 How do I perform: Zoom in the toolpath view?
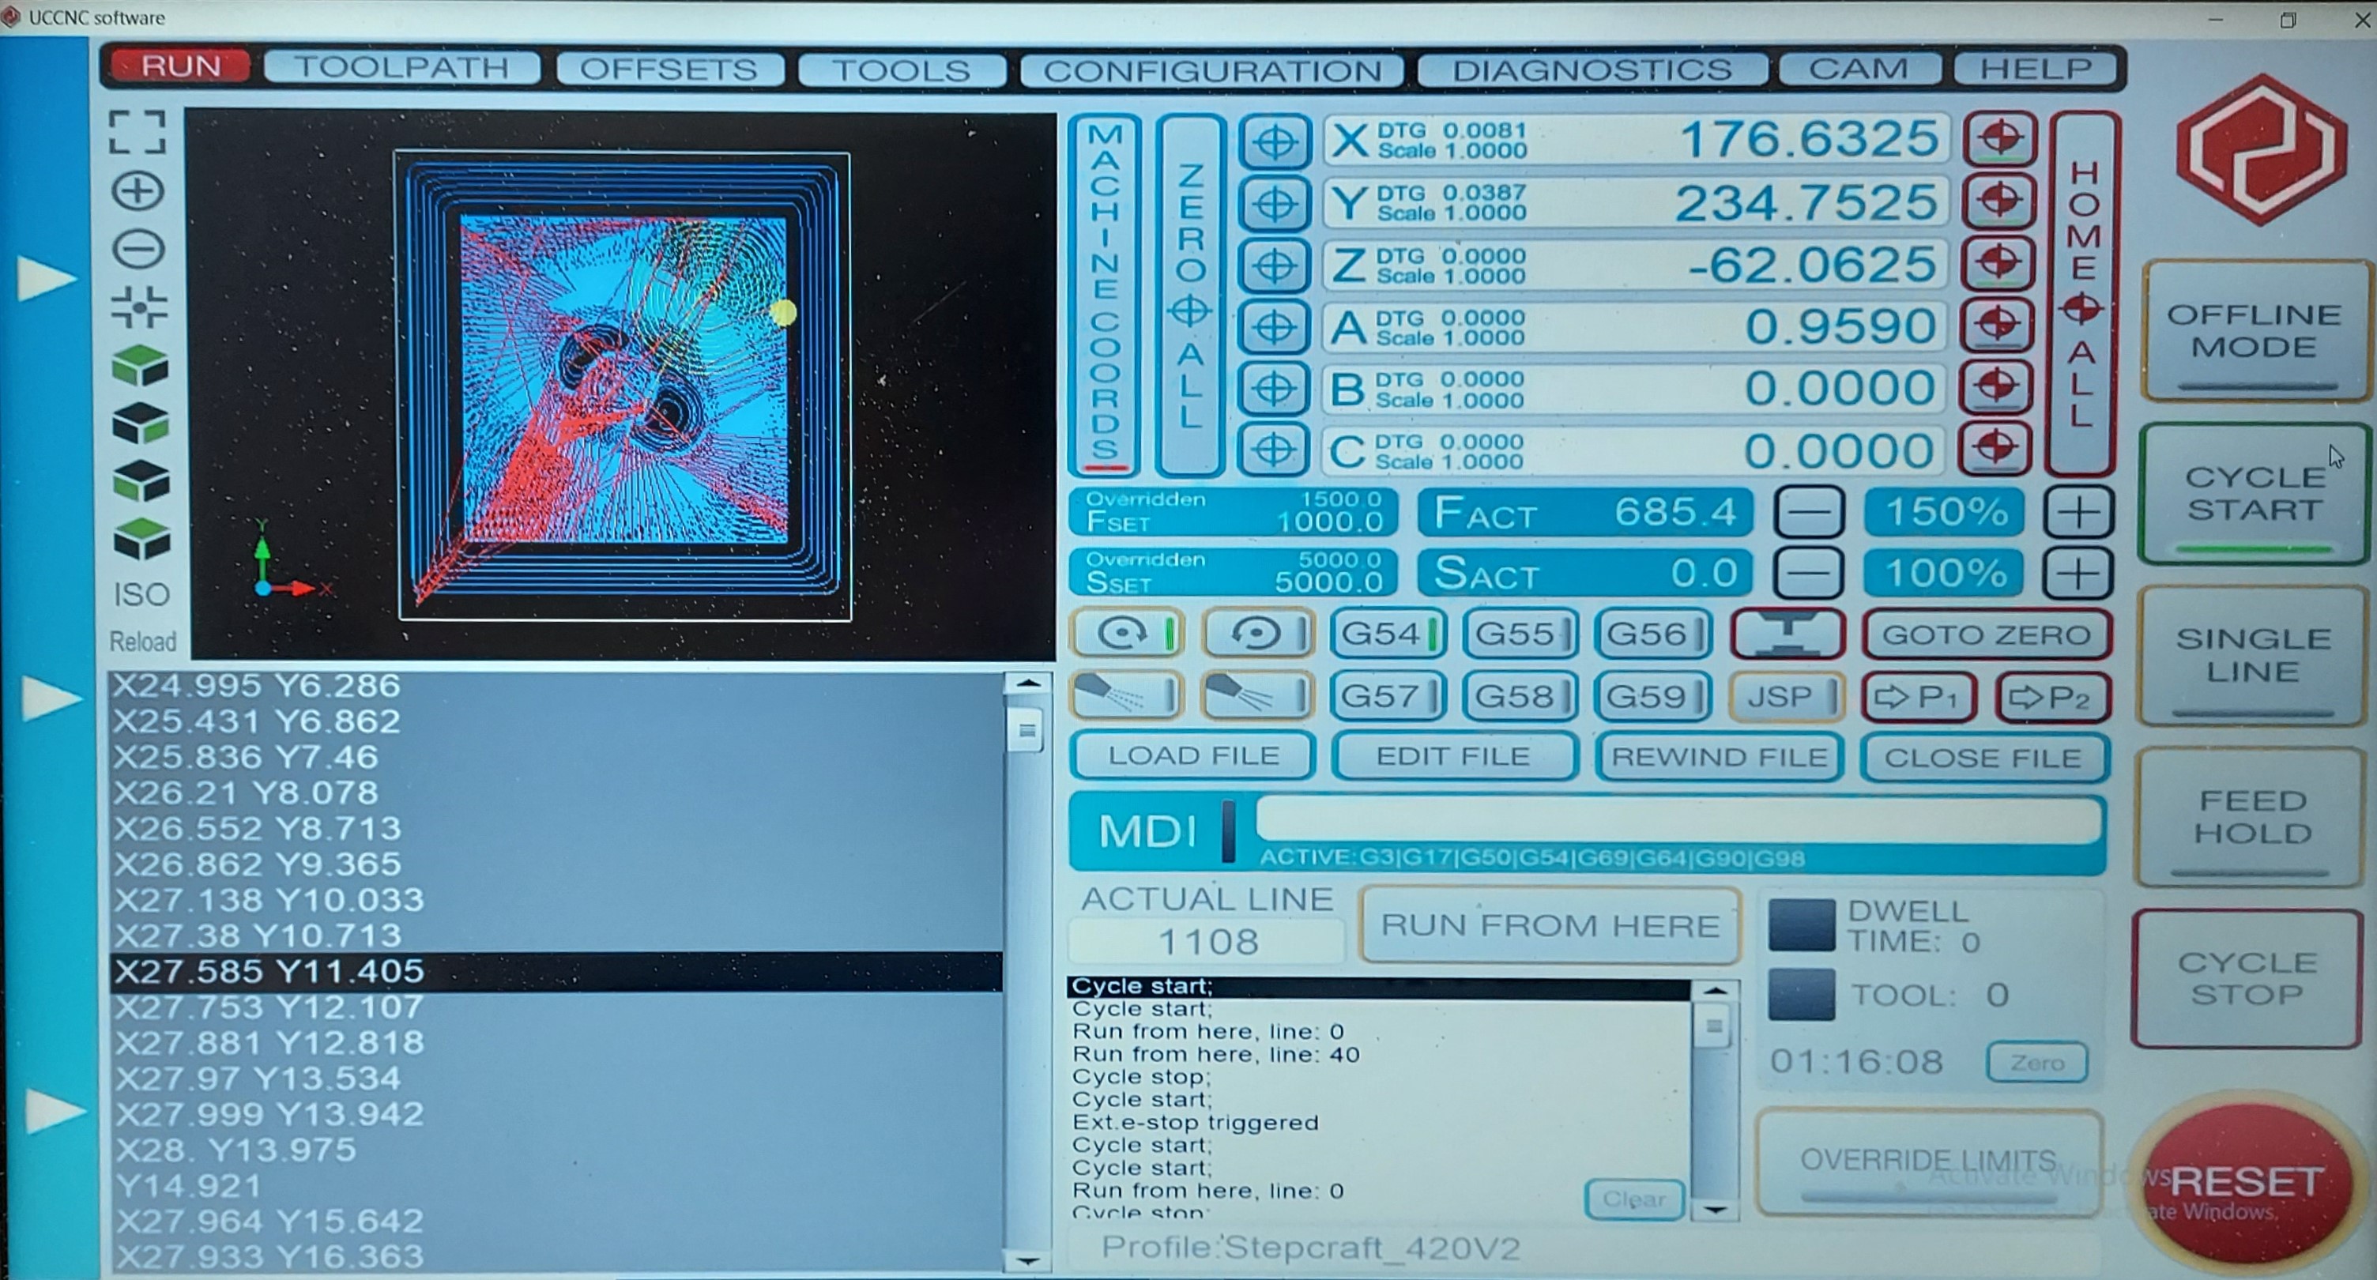[138, 192]
